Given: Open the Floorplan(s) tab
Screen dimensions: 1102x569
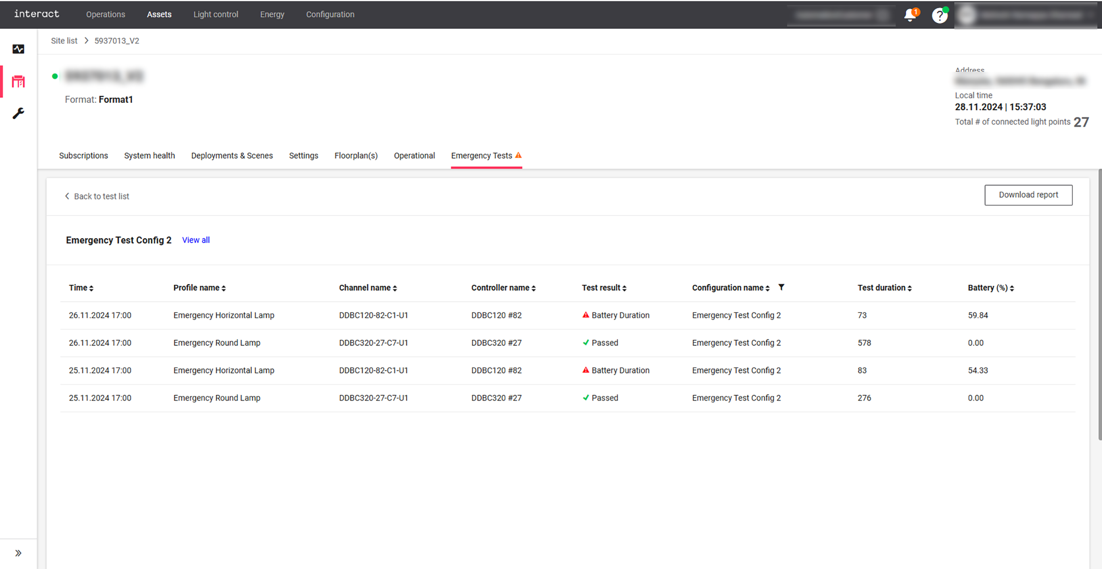Looking at the screenshot, I should 356,156.
